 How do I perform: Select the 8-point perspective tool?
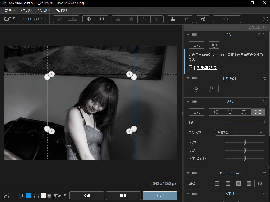[x=258, y=112]
